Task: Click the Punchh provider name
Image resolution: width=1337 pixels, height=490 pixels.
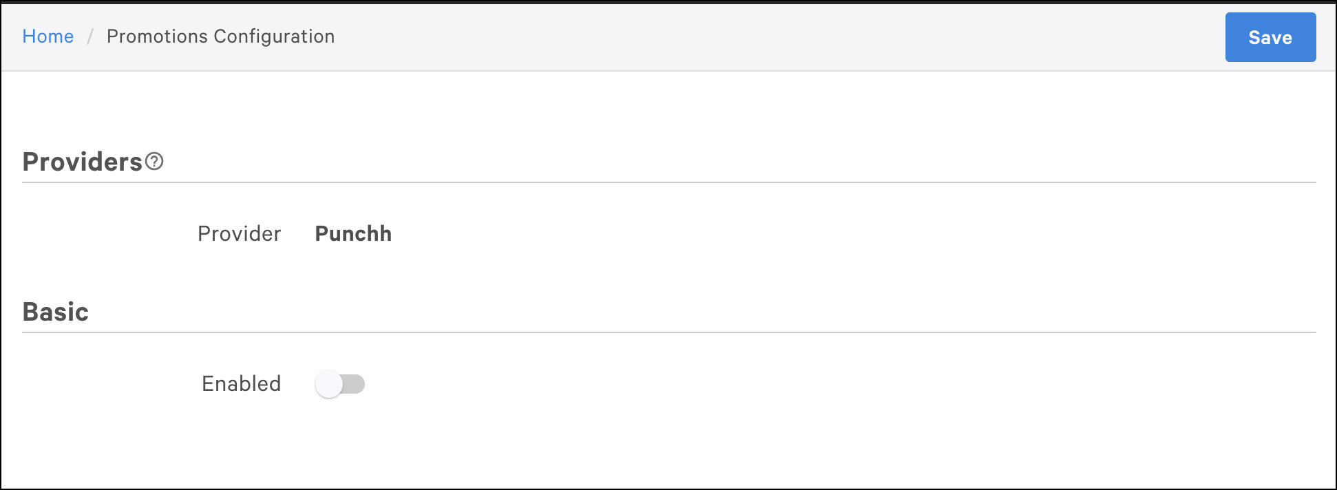Action: (x=353, y=234)
